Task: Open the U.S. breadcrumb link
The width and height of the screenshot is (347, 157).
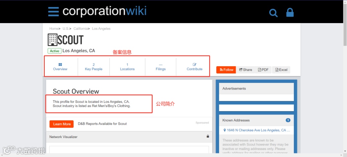Action: [66, 29]
